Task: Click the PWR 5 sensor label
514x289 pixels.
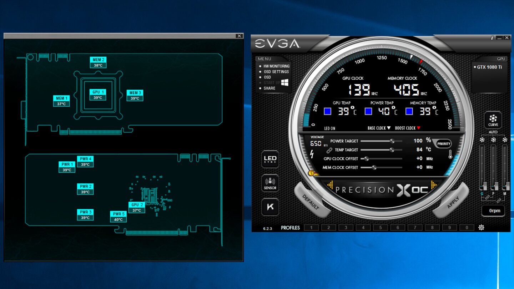Action: 118,217
